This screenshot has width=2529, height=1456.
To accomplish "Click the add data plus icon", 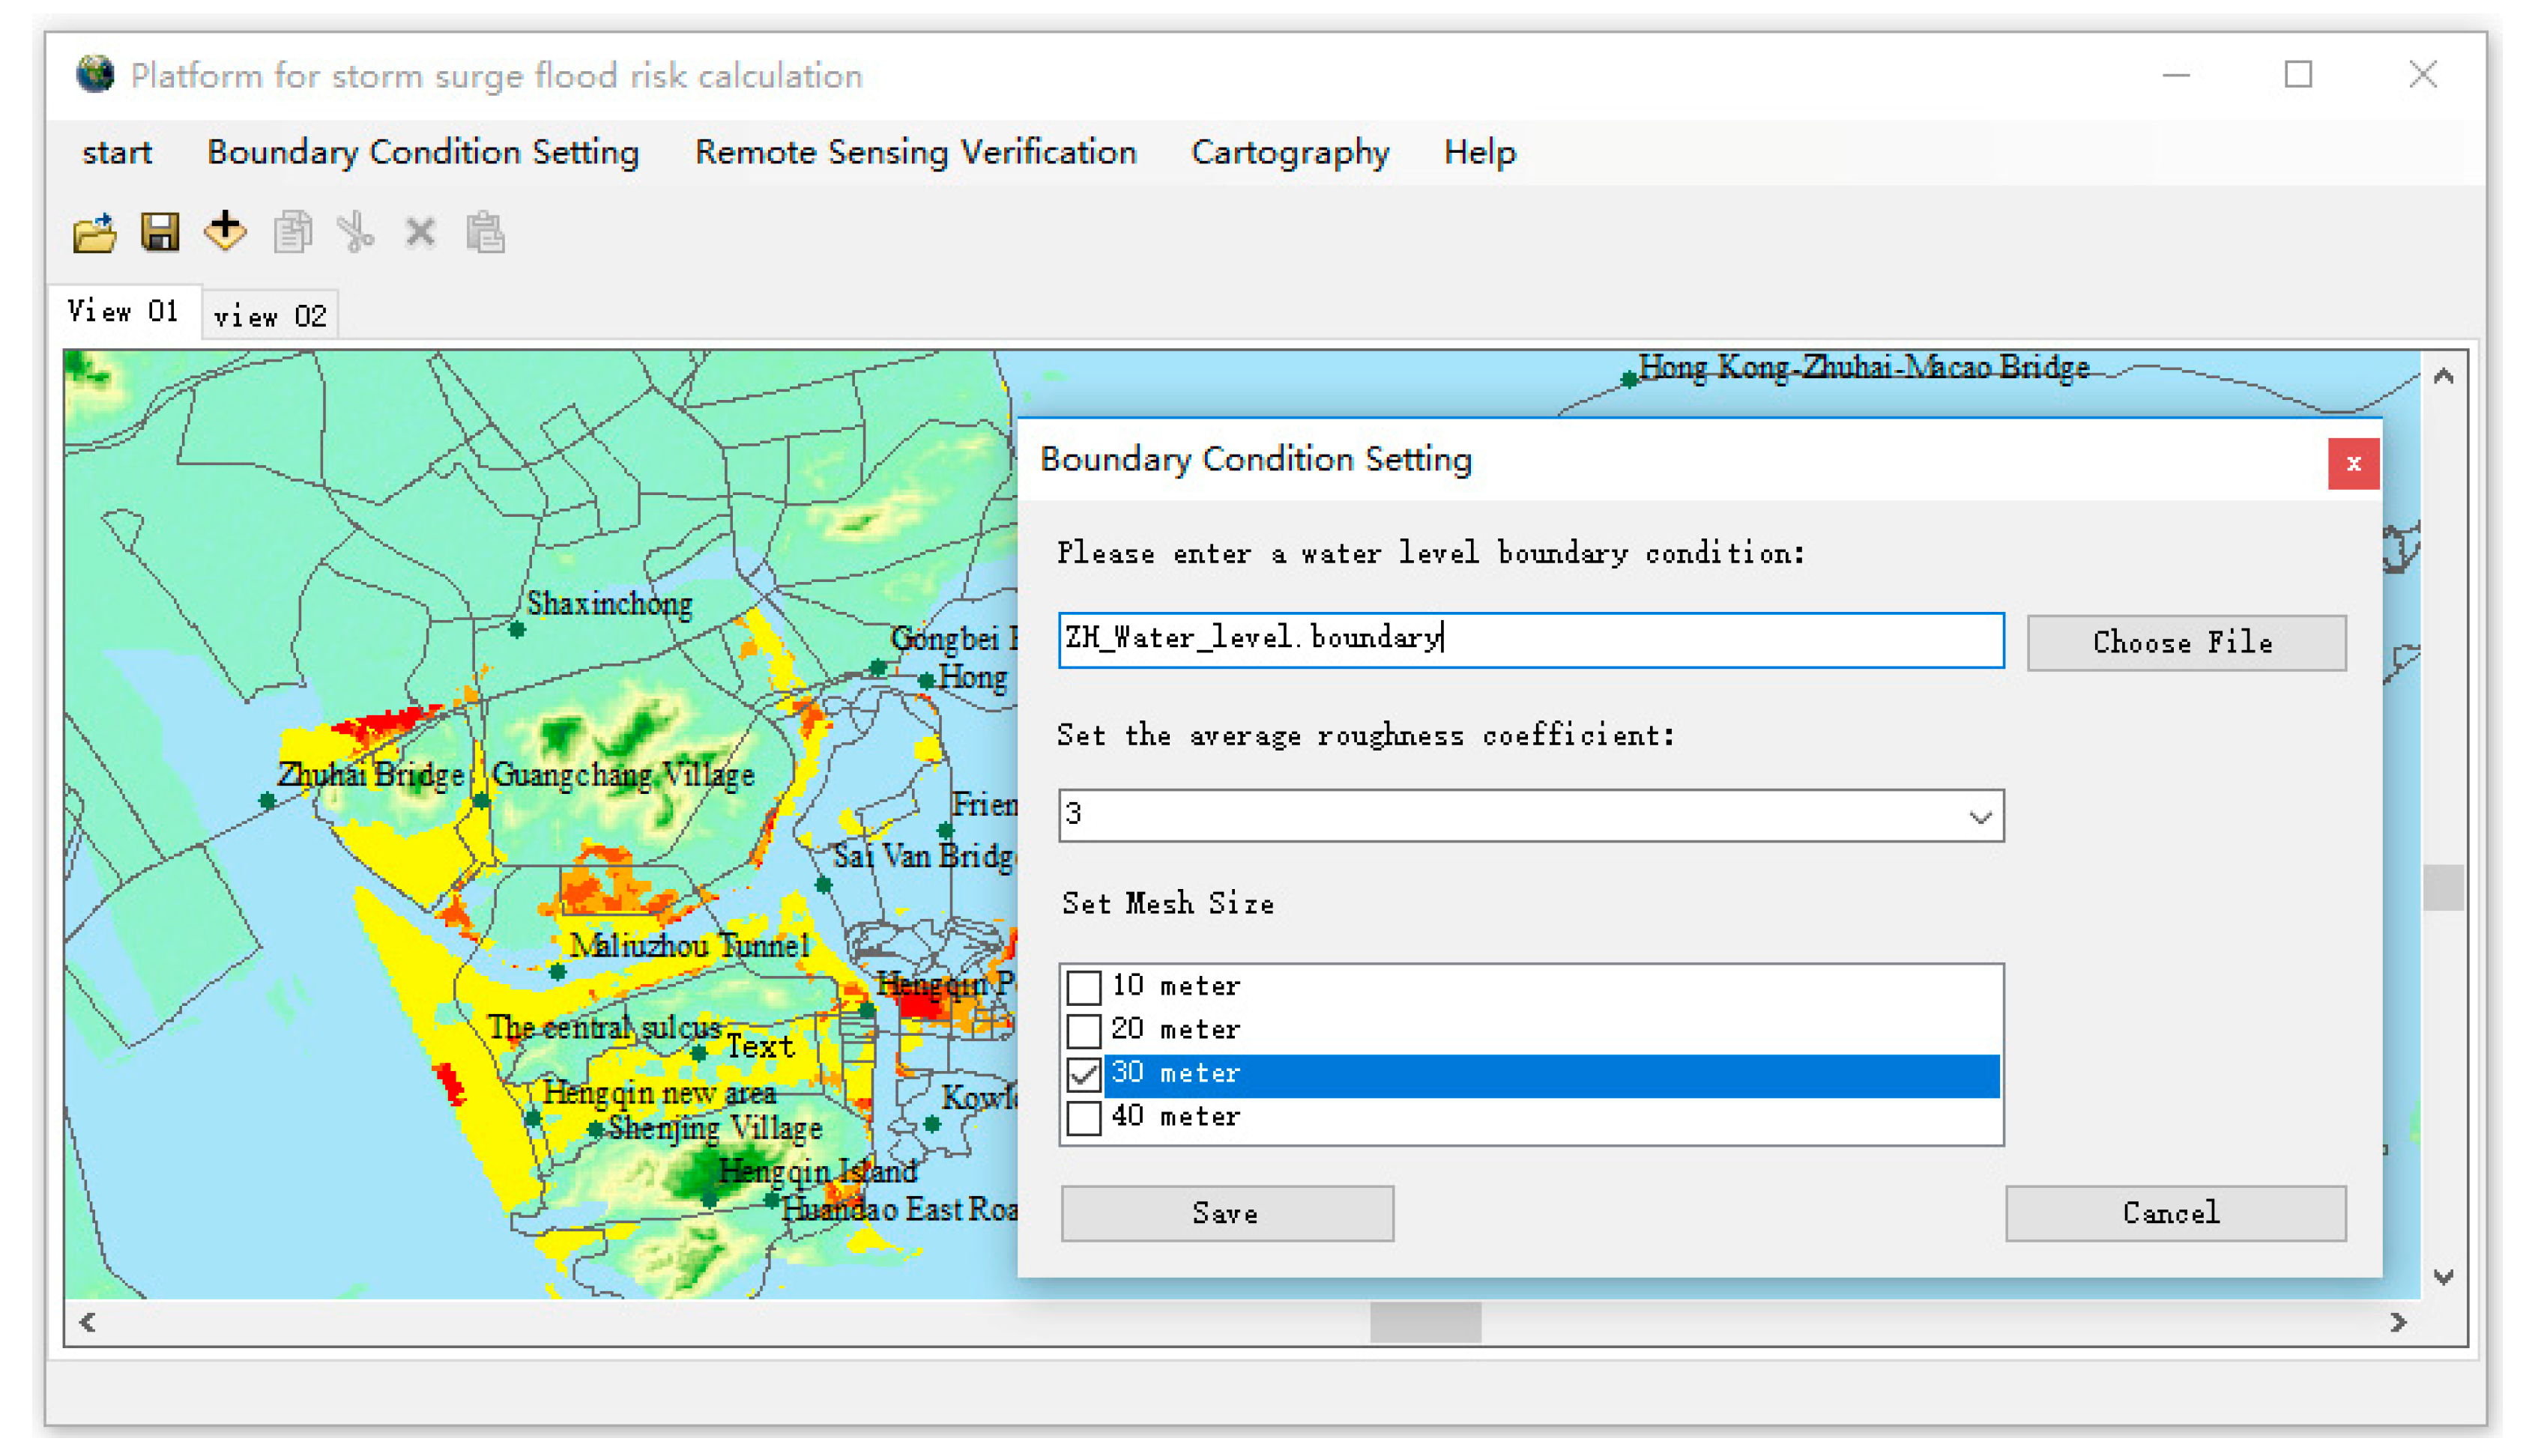I will pyautogui.click(x=225, y=231).
